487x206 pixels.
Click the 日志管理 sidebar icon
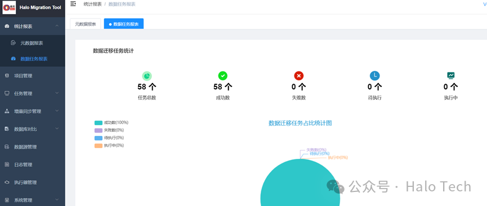(7, 164)
